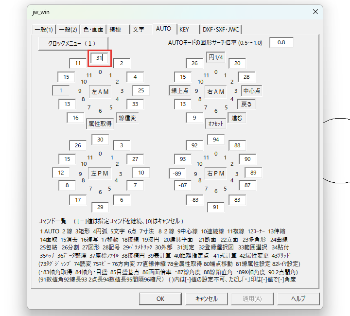This screenshot has height=316, width=350.
Task: Close the jw_win dialog window
Action: pyautogui.click(x=315, y=12)
